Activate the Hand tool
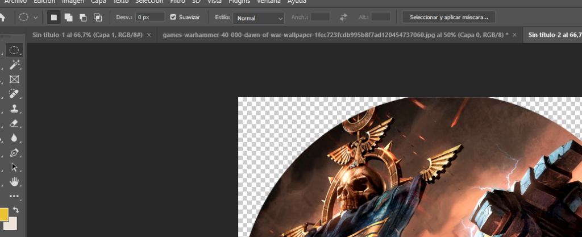The width and height of the screenshot is (582, 237). point(15,182)
